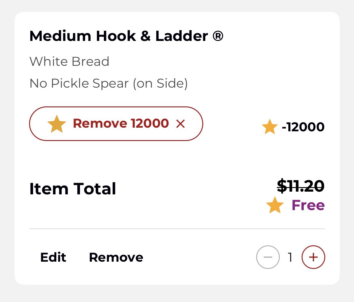The width and height of the screenshot is (354, 302).
Task: Click the horizontal divider below Item Total
Action: (177, 229)
